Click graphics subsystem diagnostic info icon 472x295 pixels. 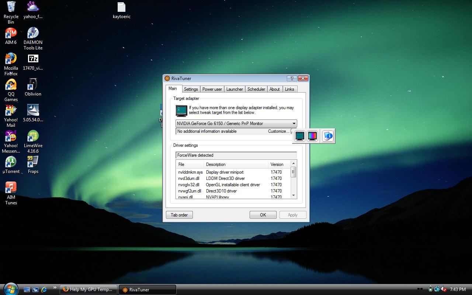click(328, 136)
